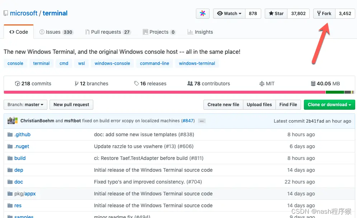The image size is (357, 218).
Task: Click the Find File button
Action: tap(288, 104)
